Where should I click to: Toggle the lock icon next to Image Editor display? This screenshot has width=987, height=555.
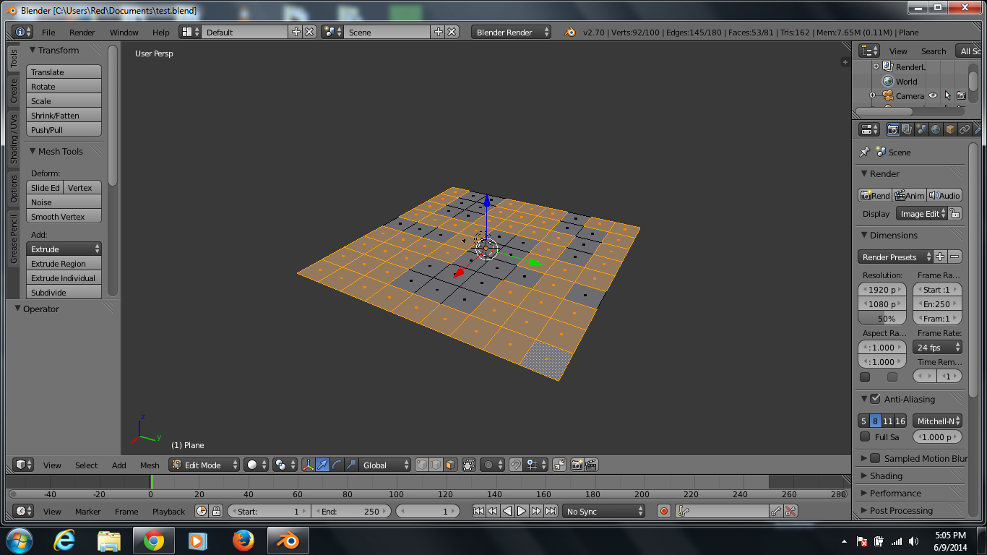point(955,213)
